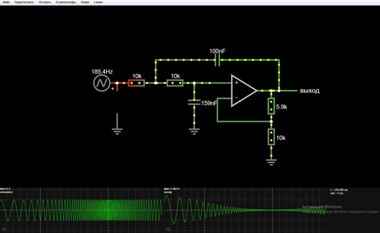Click the Max=7.062 V scope reading
Viewport: 380px width, 233px height.
coord(172,189)
